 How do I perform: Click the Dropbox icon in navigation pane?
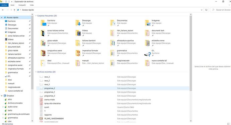point(5,96)
